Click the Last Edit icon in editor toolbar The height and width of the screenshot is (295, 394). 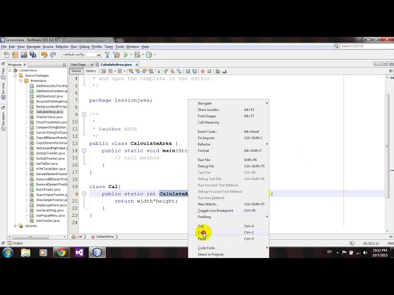click(x=103, y=71)
